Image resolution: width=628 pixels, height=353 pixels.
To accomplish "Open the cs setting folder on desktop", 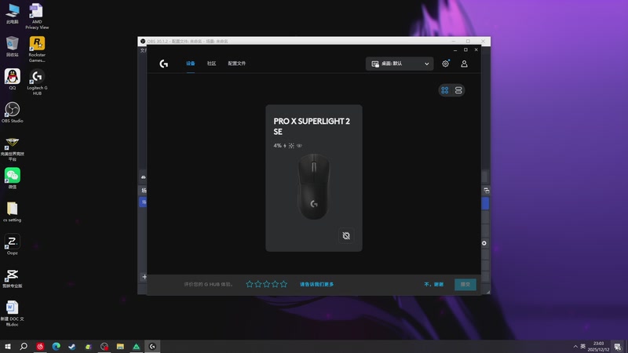I will (13, 212).
